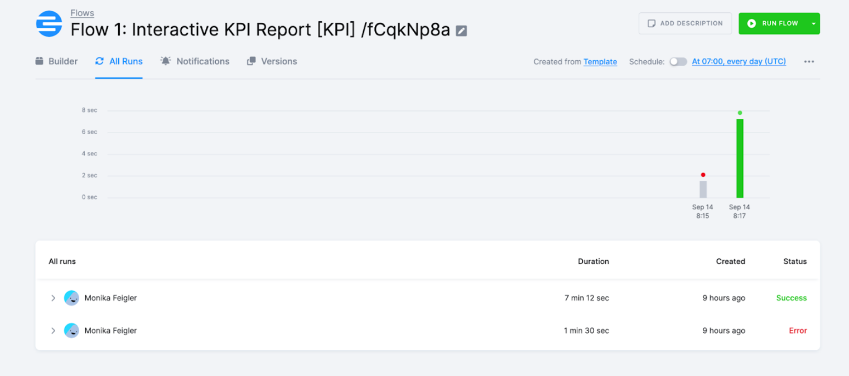
Task: Open the Template link
Action: [x=600, y=62]
